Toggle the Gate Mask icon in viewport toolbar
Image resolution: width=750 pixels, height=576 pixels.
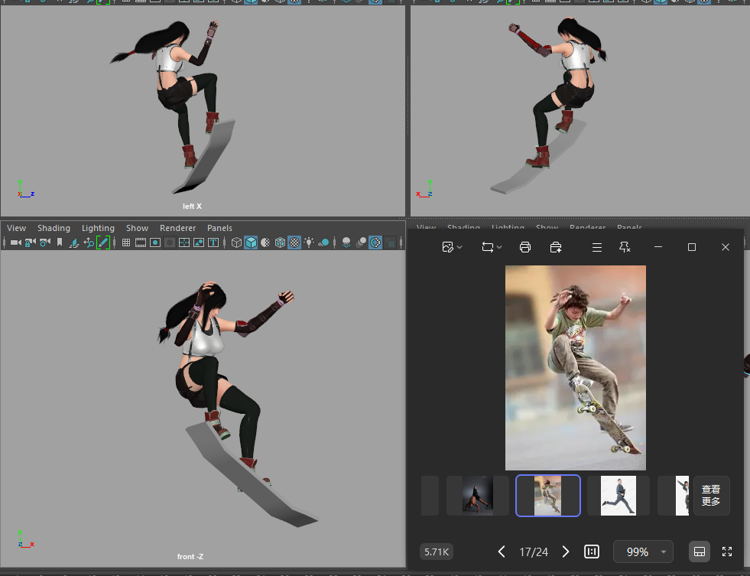[169, 242]
